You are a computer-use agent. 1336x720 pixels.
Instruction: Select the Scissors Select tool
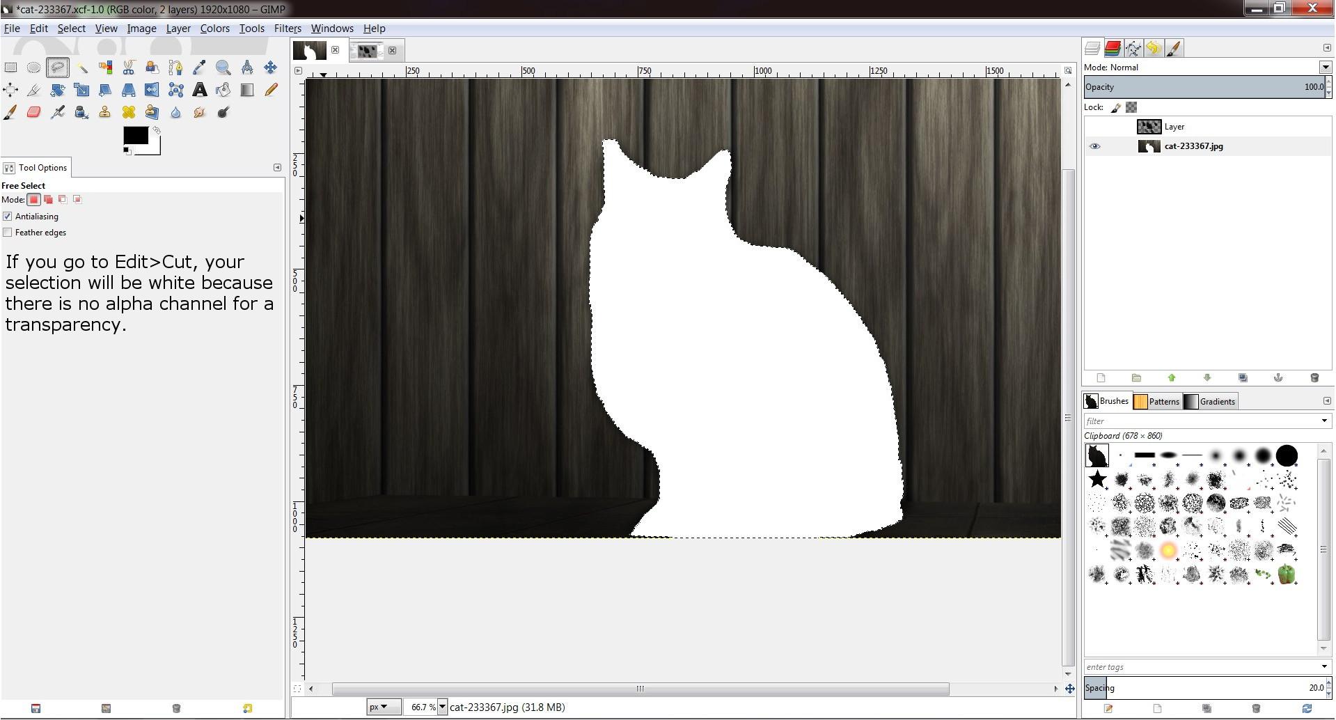point(129,68)
